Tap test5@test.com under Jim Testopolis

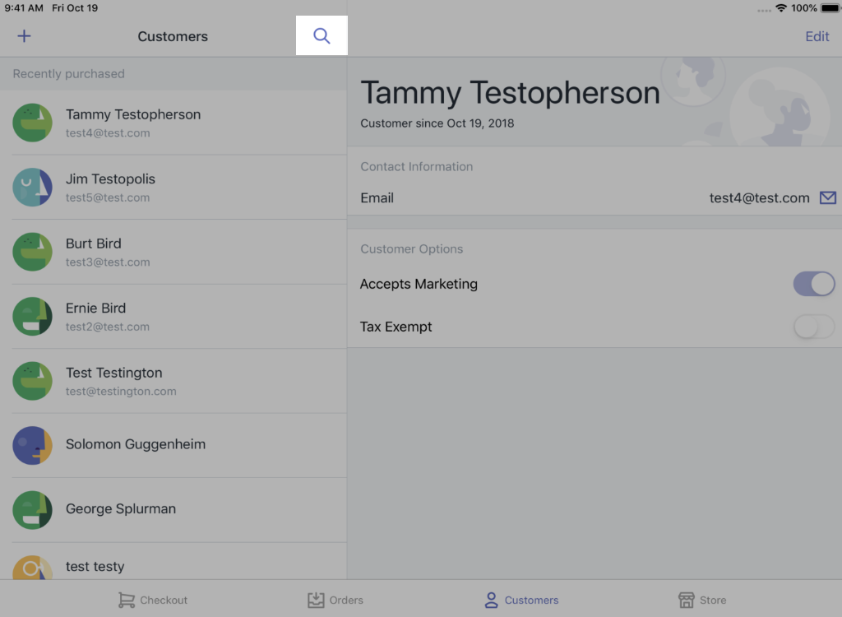(108, 197)
